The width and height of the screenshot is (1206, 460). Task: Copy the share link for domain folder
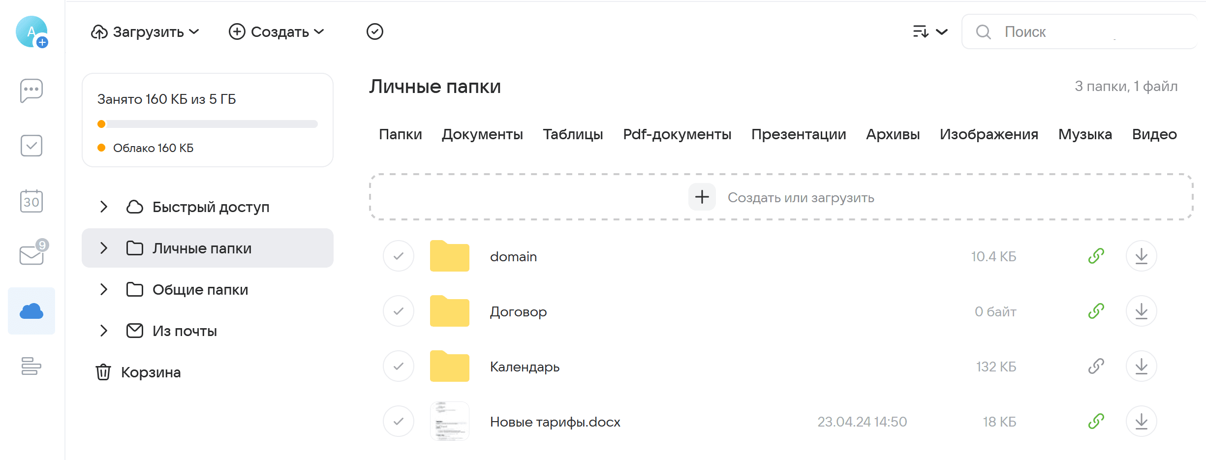1096,256
